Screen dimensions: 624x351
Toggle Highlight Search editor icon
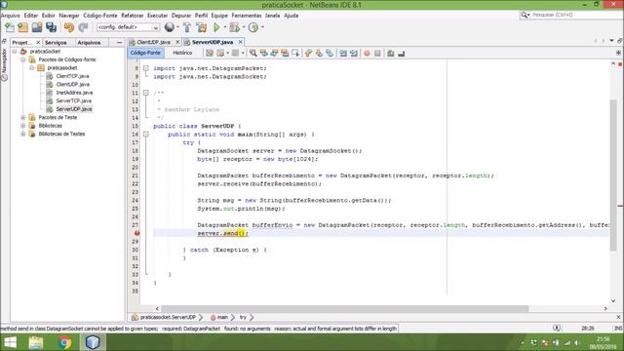coord(285,53)
